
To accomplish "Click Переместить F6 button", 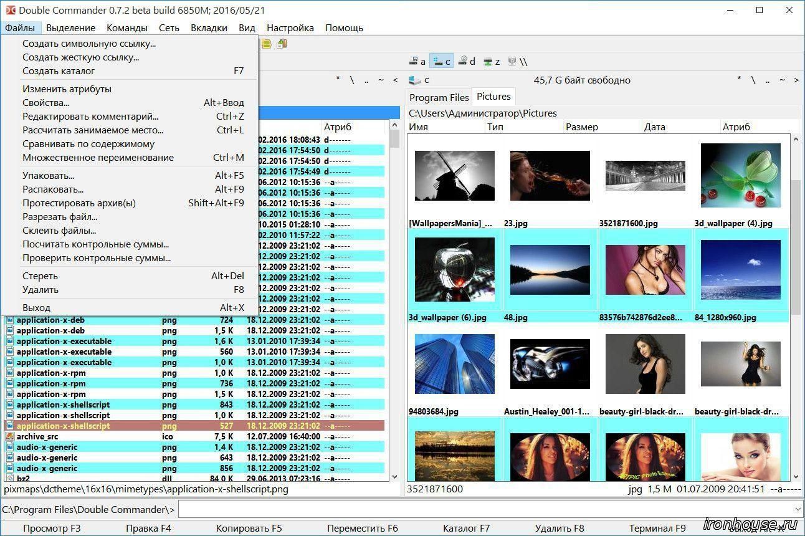I will pos(362,529).
